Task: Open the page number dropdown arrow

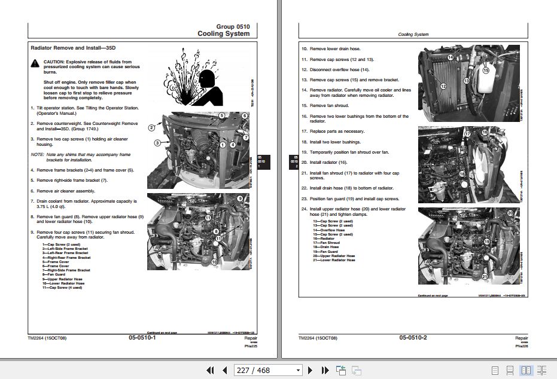Action: pyautogui.click(x=298, y=371)
